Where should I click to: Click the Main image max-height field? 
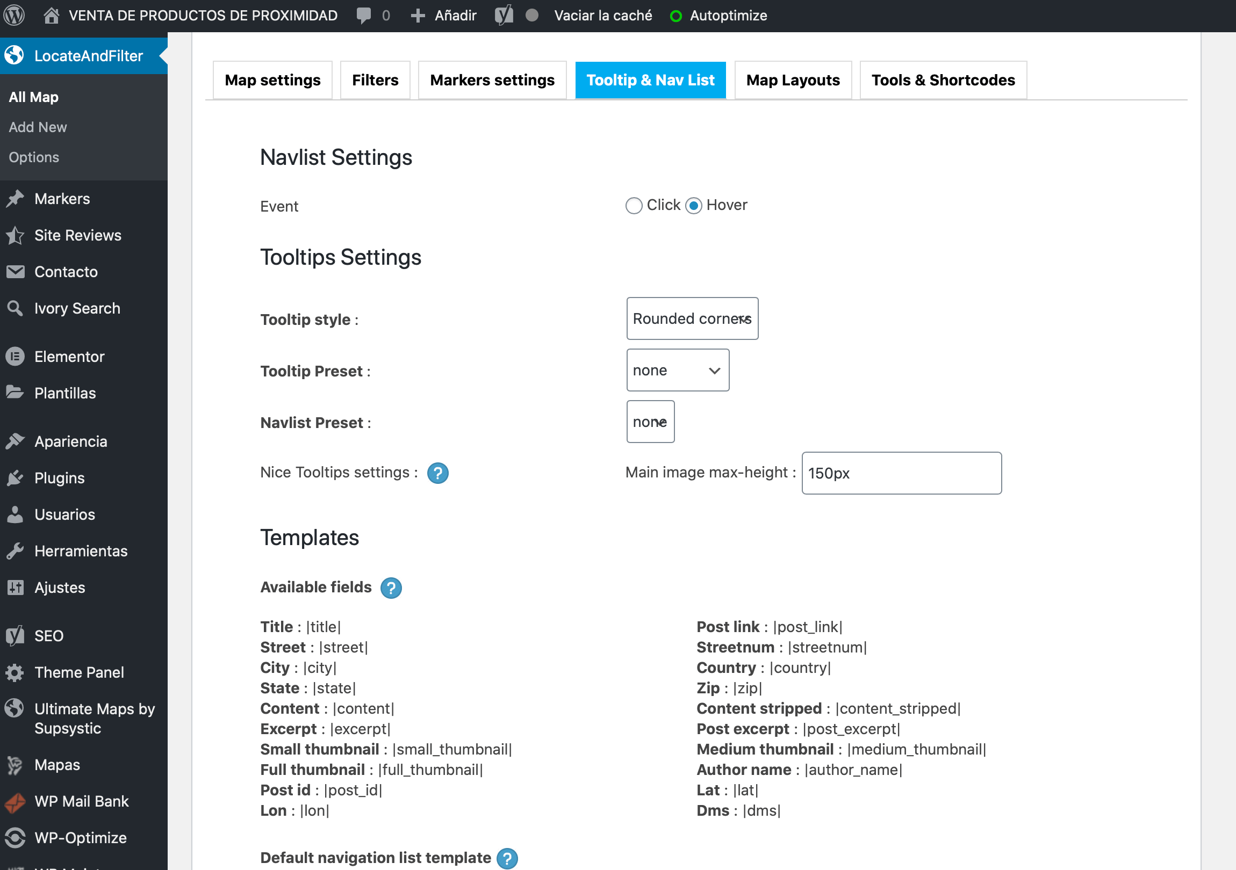pyautogui.click(x=902, y=473)
